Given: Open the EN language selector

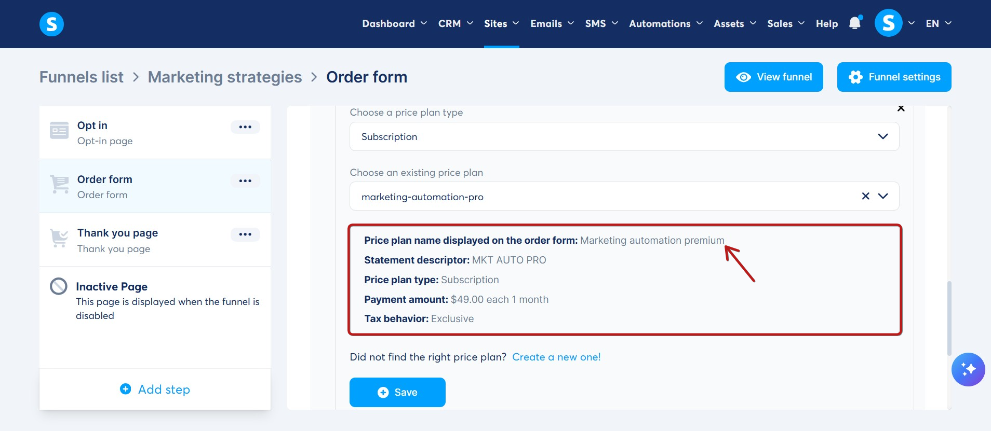Looking at the screenshot, I should click(938, 23).
